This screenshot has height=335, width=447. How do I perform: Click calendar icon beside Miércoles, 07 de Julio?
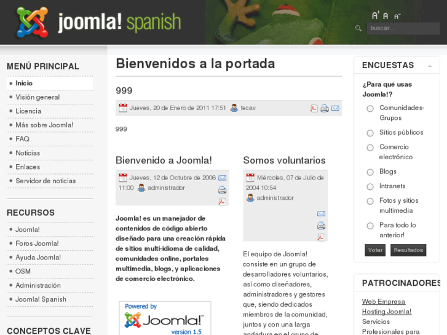(x=250, y=178)
